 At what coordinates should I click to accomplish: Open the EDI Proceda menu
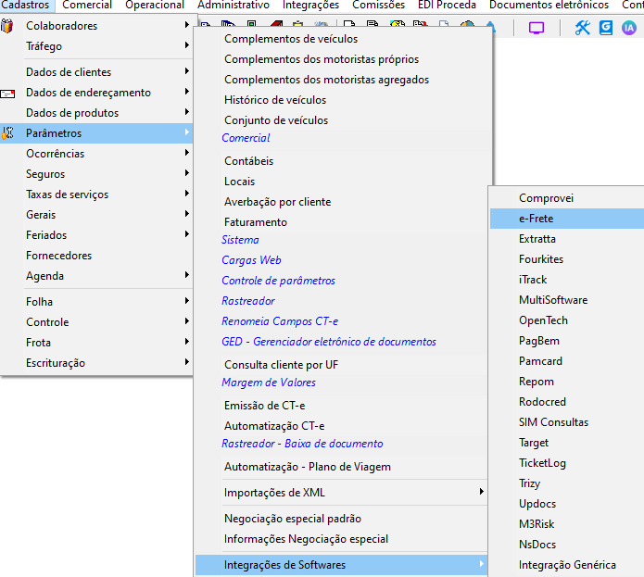click(x=447, y=5)
